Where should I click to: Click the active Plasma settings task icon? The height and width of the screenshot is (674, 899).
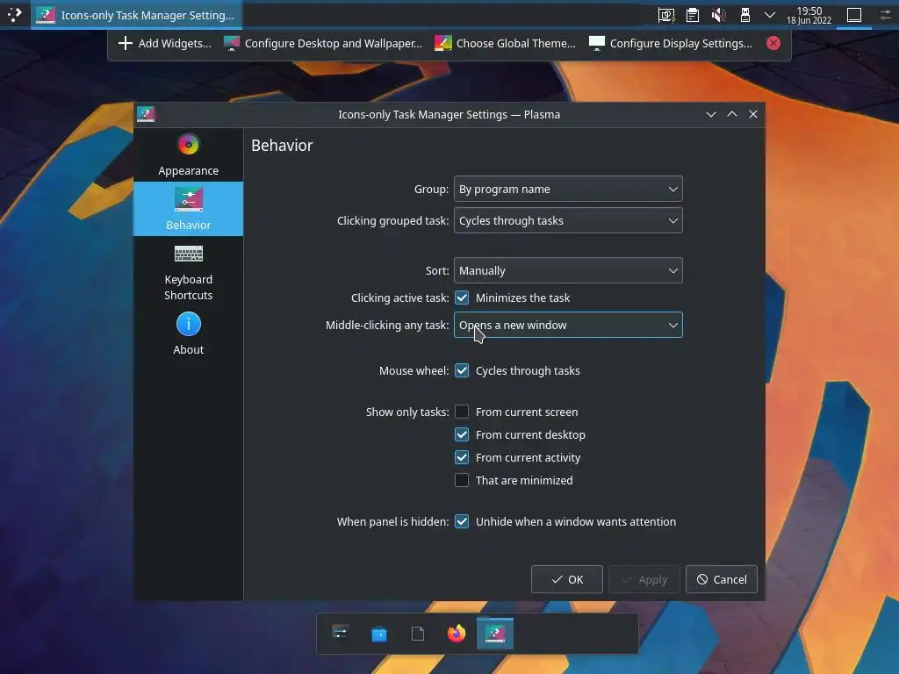pyautogui.click(x=495, y=634)
